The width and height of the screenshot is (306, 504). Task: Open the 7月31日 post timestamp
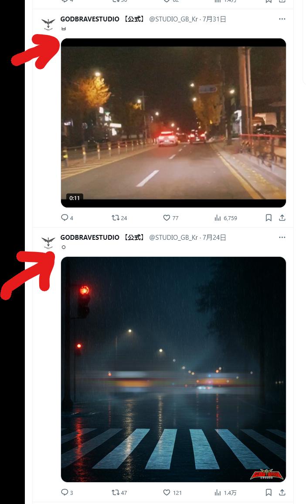point(214,19)
